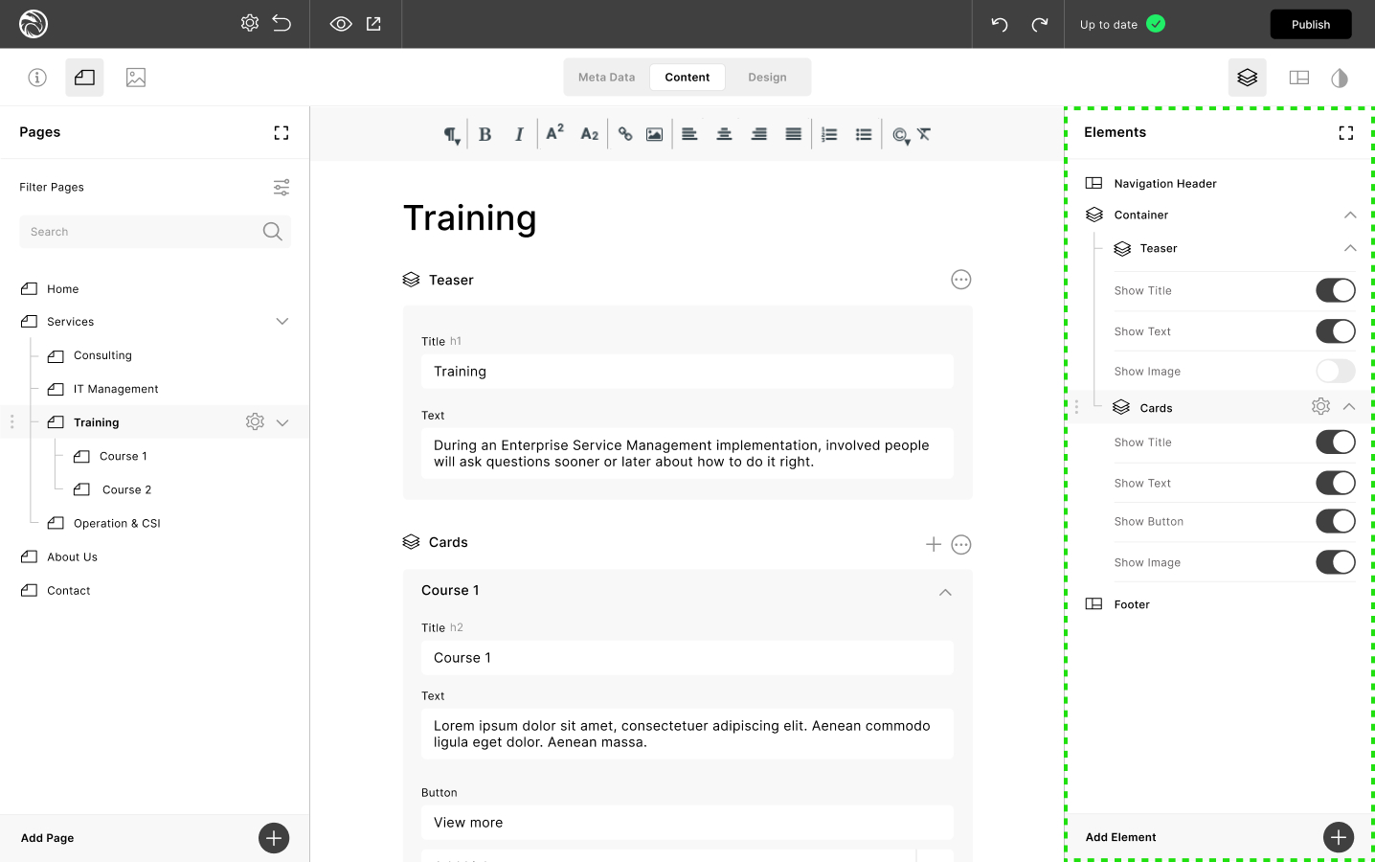Screen dimensions: 1375x862
Task: Collapse the Services page tree
Action: [x=282, y=322]
